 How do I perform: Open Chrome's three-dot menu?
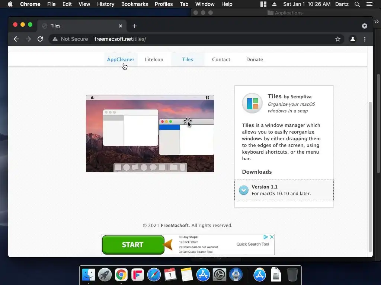tap(365, 39)
